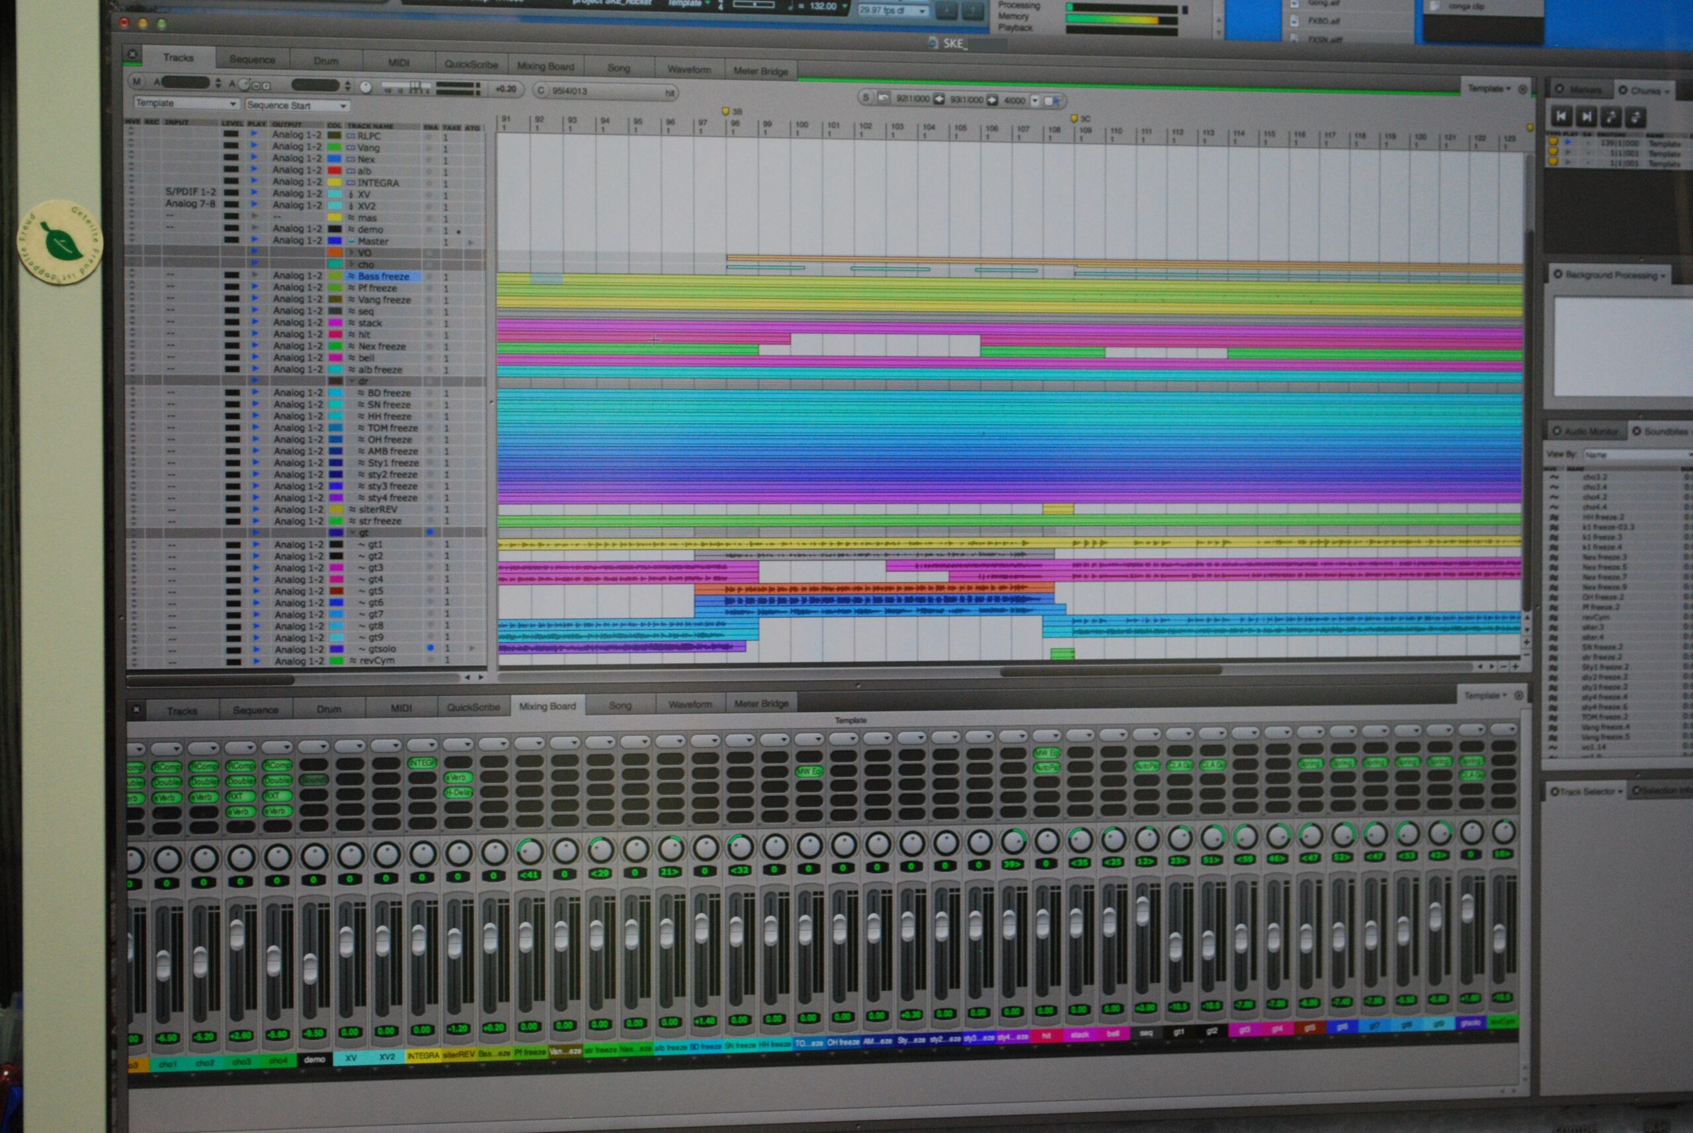Open the Sequence Start dropdown

(297, 106)
